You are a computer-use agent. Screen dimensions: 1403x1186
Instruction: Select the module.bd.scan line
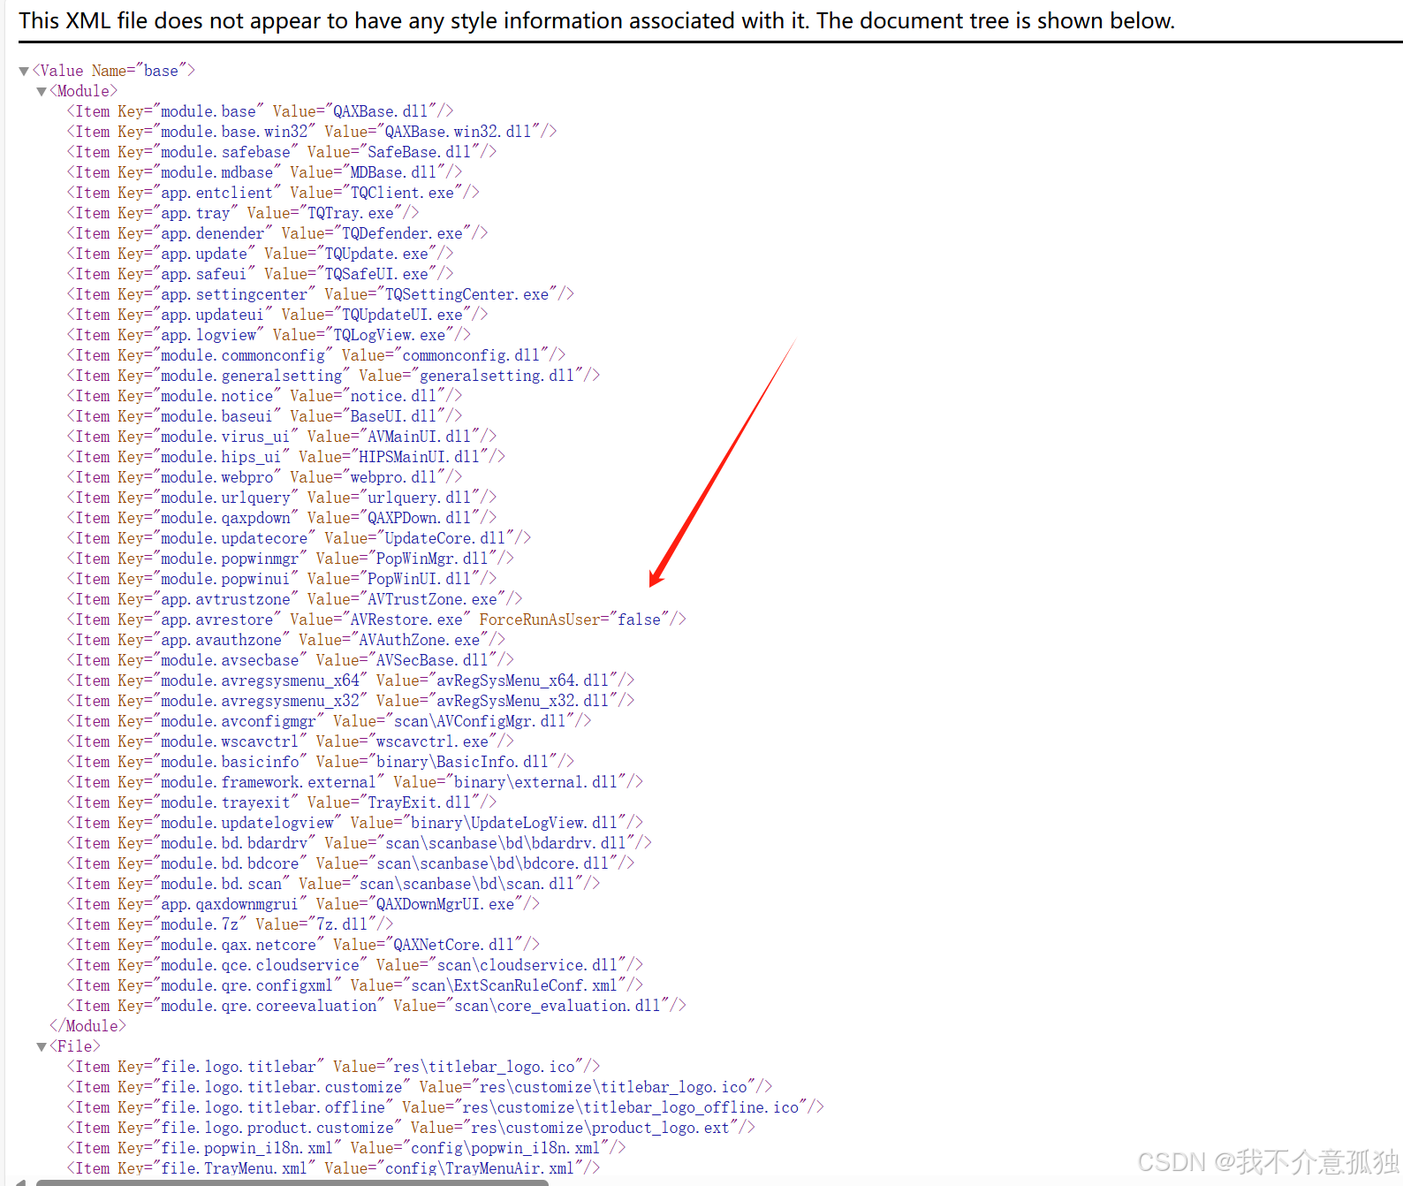click(333, 884)
